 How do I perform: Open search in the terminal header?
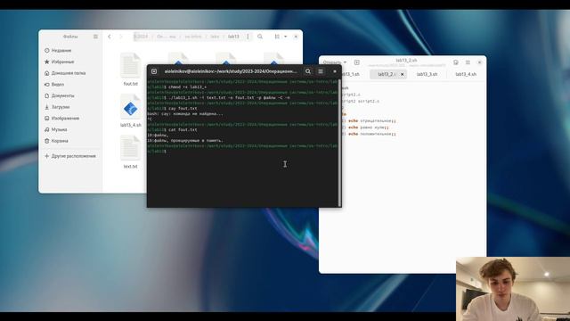point(308,71)
